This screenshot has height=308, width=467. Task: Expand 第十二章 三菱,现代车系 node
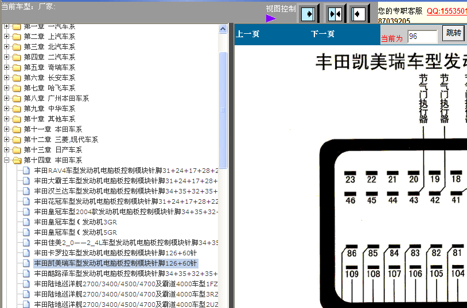coord(6,140)
